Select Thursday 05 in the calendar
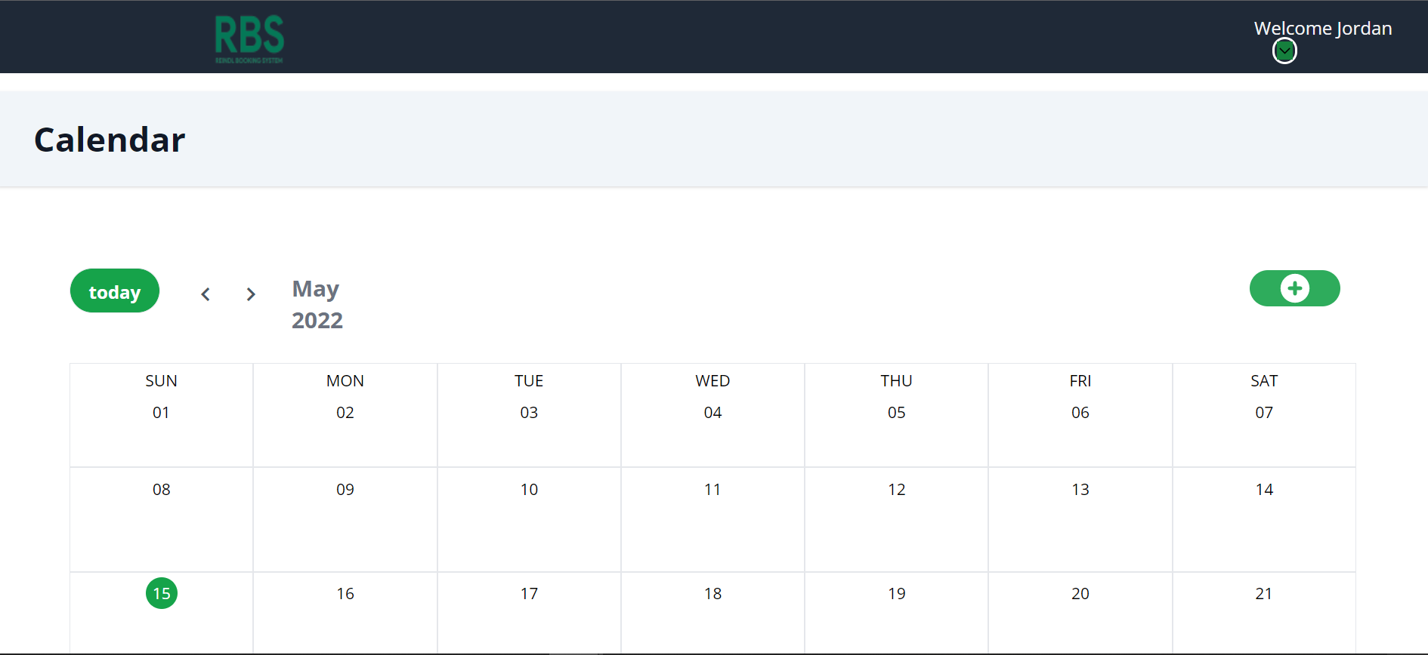This screenshot has width=1428, height=655. pyautogui.click(x=896, y=413)
